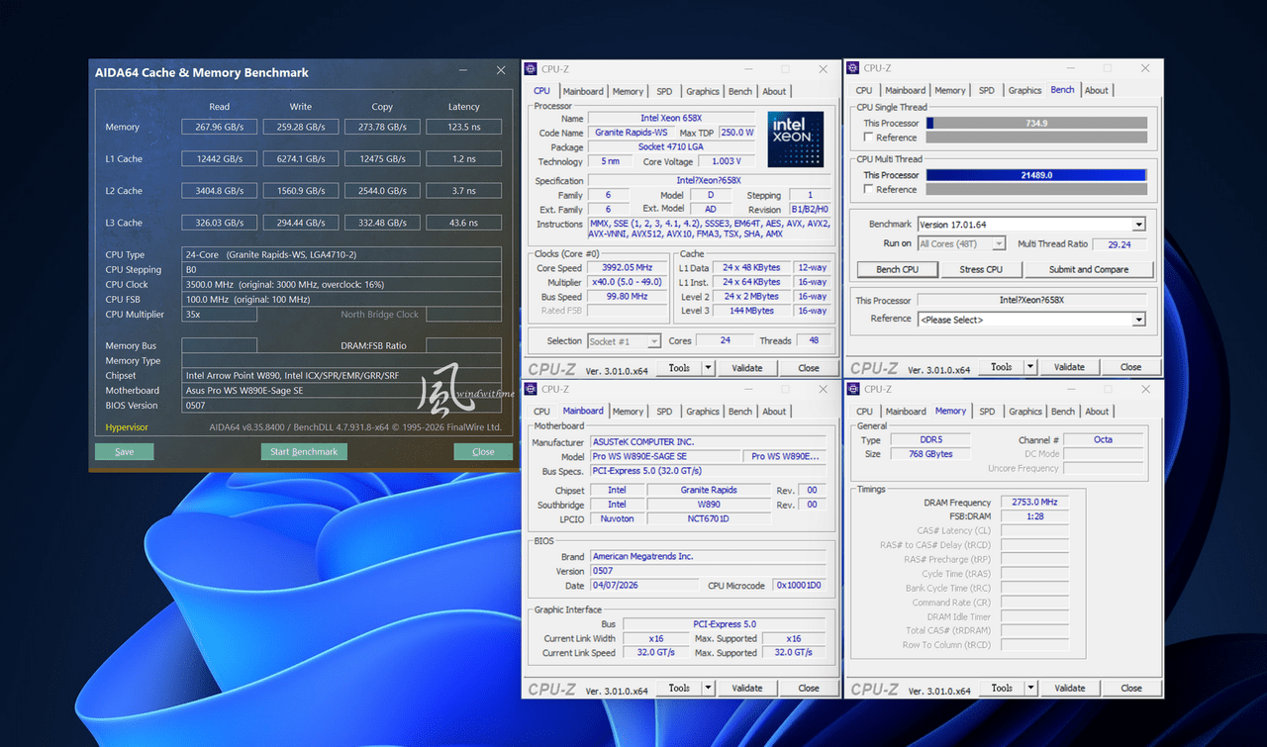The width and height of the screenshot is (1267, 747).
Task: Click the BIOS Date value 04/07/2026
Action: tap(644, 586)
